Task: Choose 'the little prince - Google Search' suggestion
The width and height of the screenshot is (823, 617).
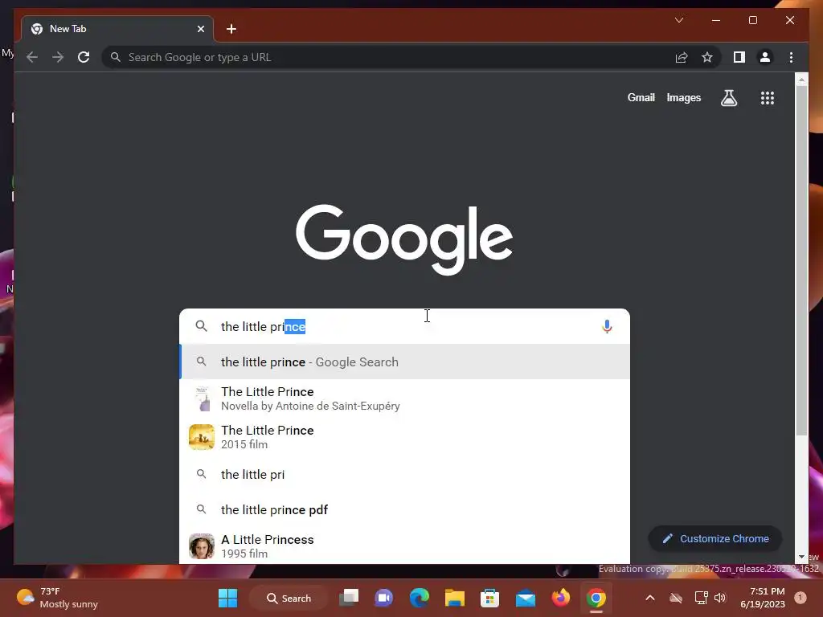Action: coord(404,362)
